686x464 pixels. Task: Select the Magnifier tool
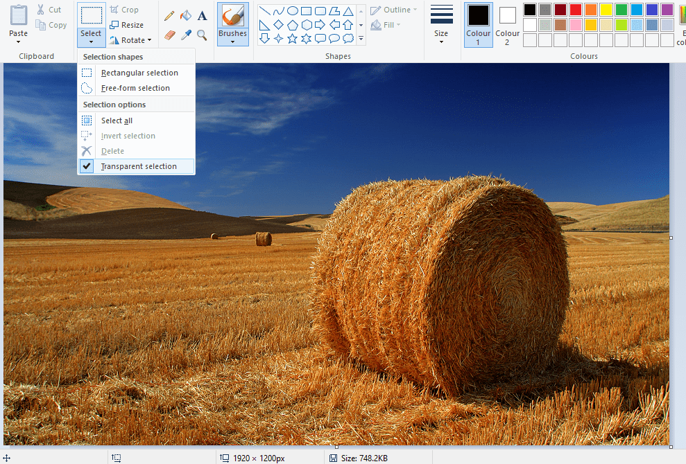202,35
